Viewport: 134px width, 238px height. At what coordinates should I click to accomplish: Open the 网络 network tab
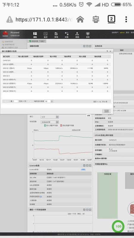77,35
